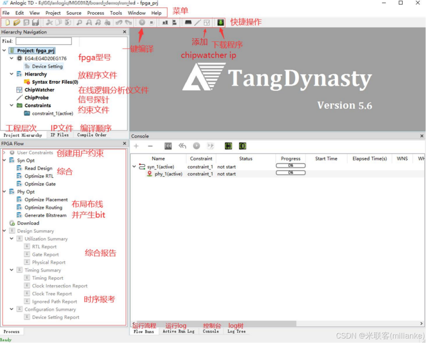The width and height of the screenshot is (426, 343).
Task: Click the round play-run icon in Console
Action: tap(196, 146)
